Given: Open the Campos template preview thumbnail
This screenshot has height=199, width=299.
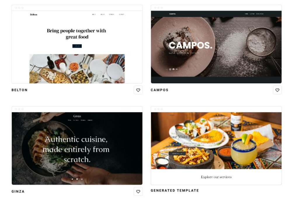Looking at the screenshot, I should (216, 44).
